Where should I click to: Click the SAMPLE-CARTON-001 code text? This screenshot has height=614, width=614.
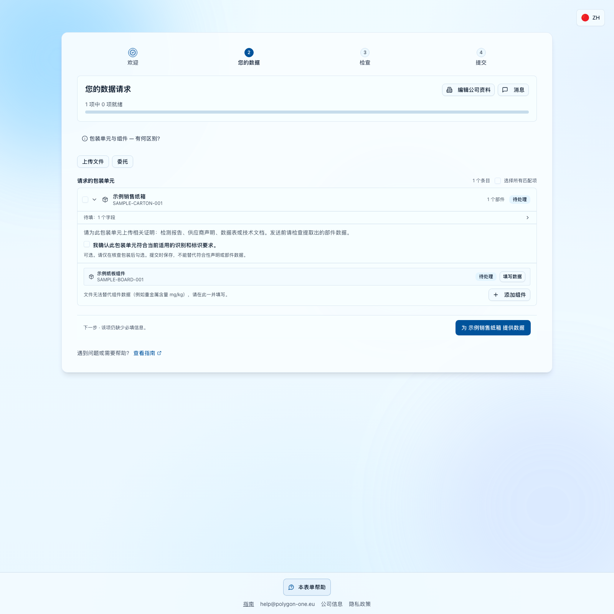coord(138,203)
